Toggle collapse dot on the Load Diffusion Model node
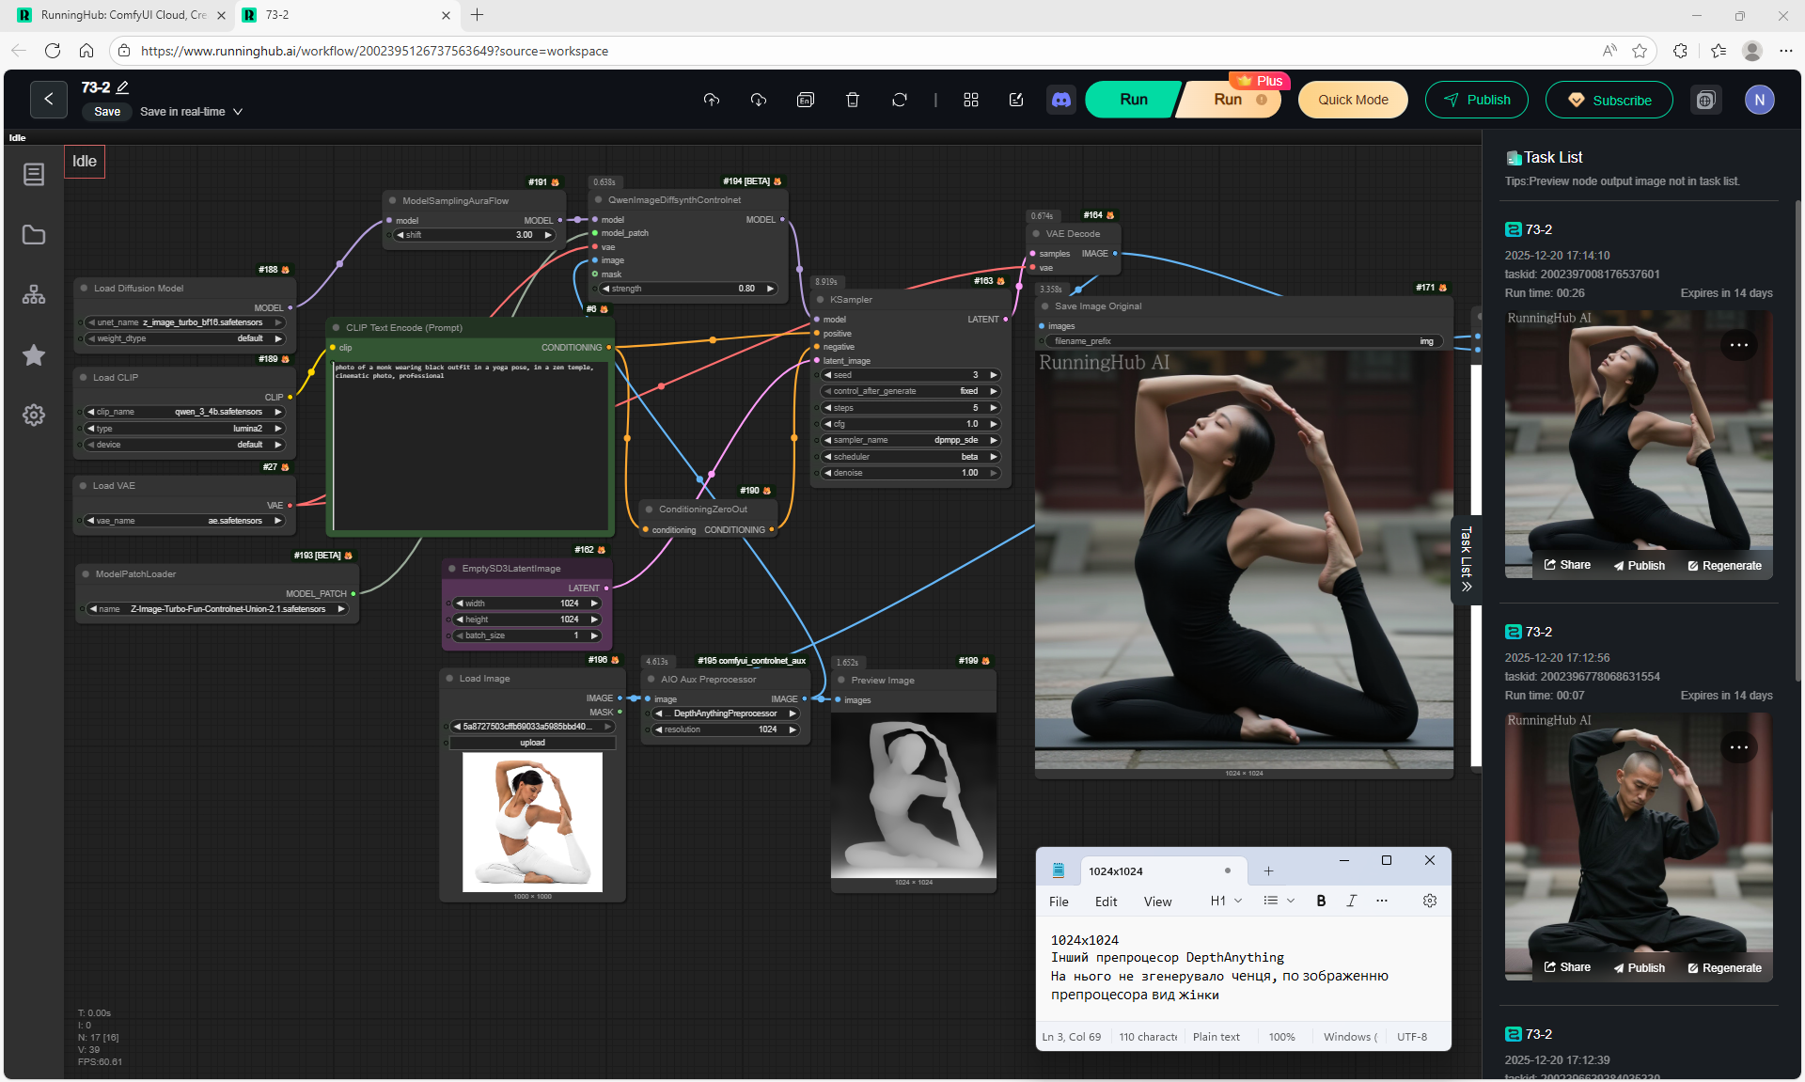 point(85,289)
